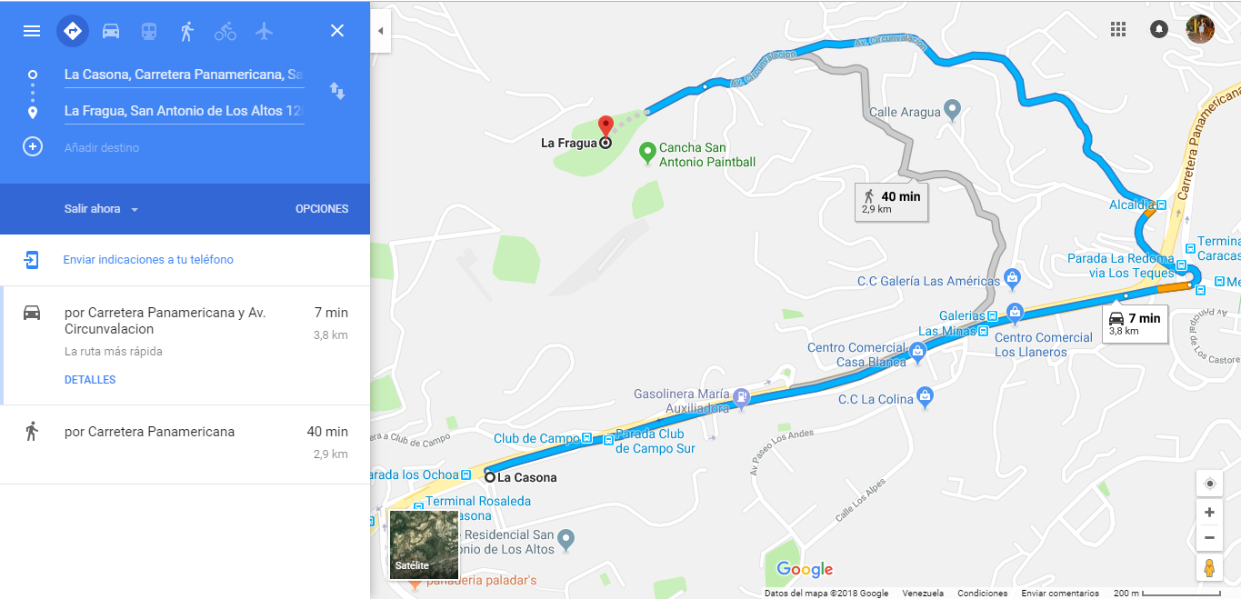Expand Salir ahora departure dropdown
The image size is (1241, 599).
tap(101, 209)
